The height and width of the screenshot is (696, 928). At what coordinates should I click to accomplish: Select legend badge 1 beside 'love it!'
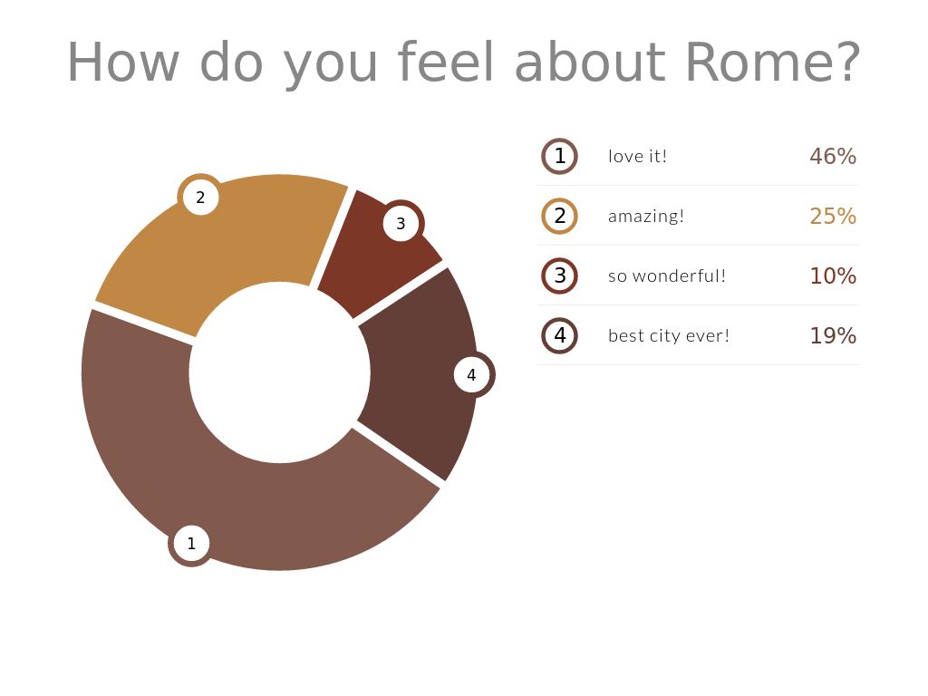pos(560,156)
